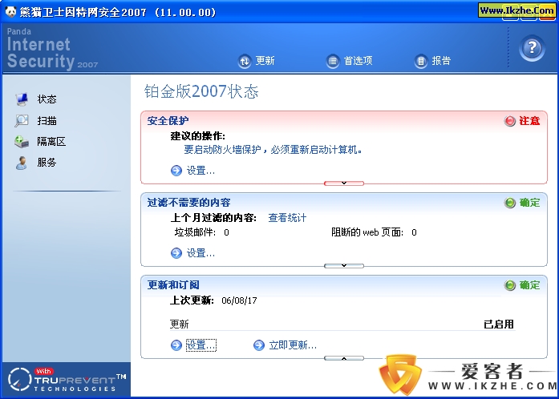The image size is (559, 399).
Task: Click the red 注意 status indicator icon
Action: (x=510, y=121)
